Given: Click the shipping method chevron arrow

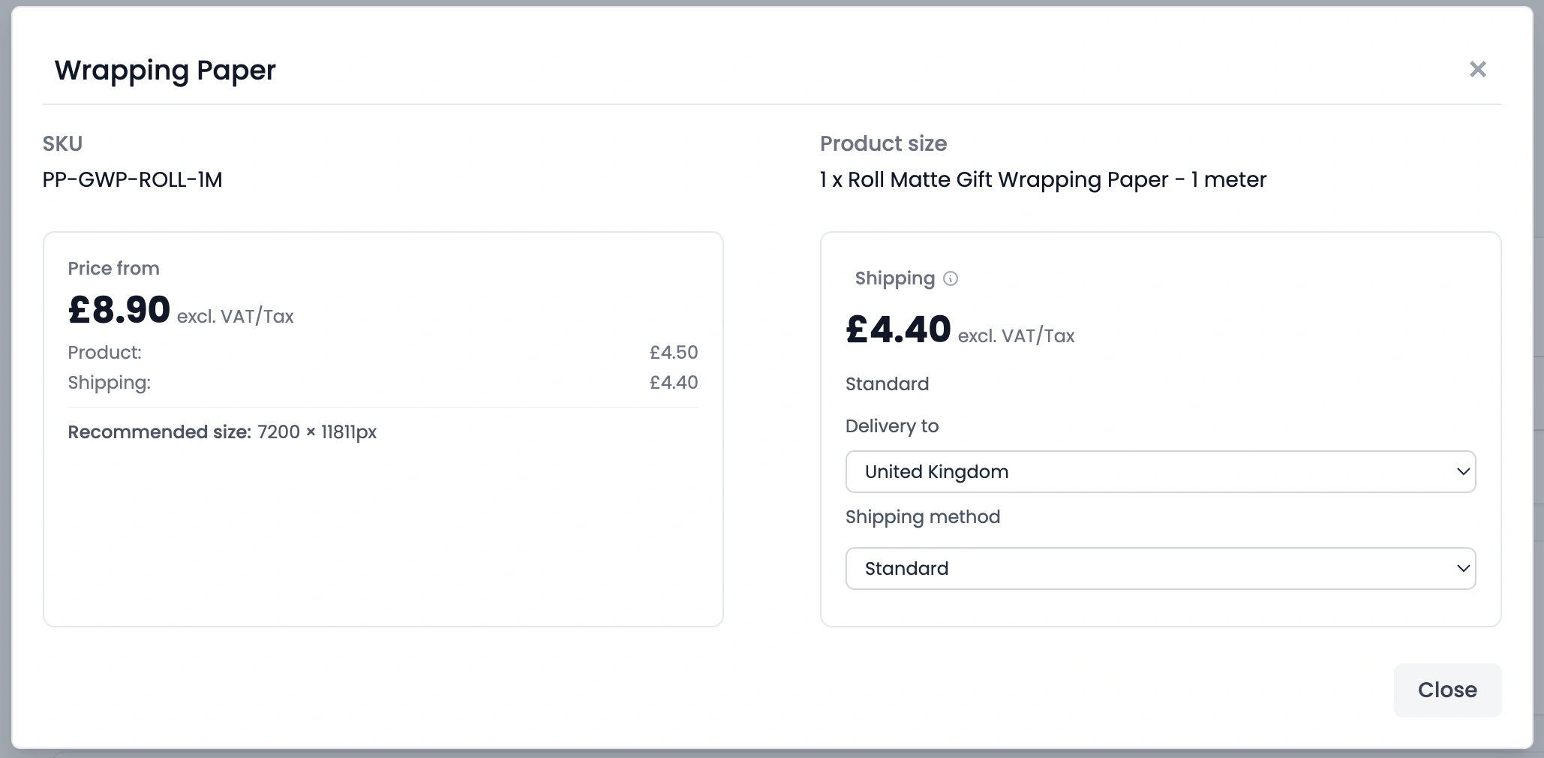Looking at the screenshot, I should pos(1462,568).
